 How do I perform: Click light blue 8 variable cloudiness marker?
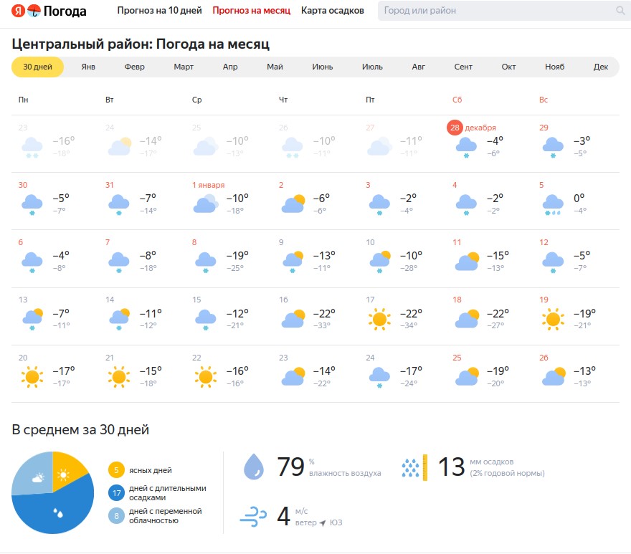tap(116, 516)
